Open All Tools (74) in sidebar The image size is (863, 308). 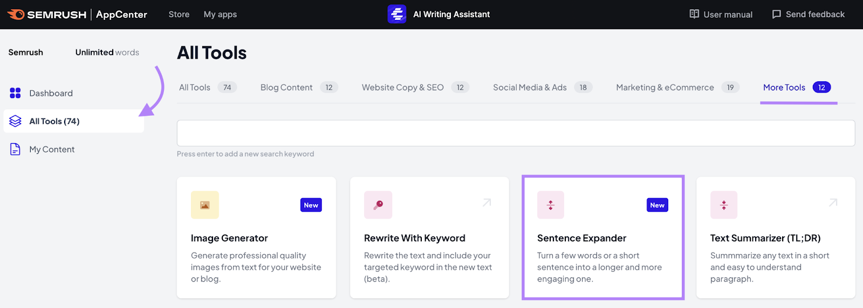point(54,121)
